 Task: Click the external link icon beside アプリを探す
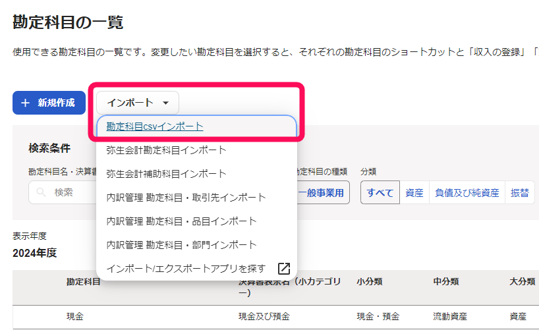tap(284, 269)
